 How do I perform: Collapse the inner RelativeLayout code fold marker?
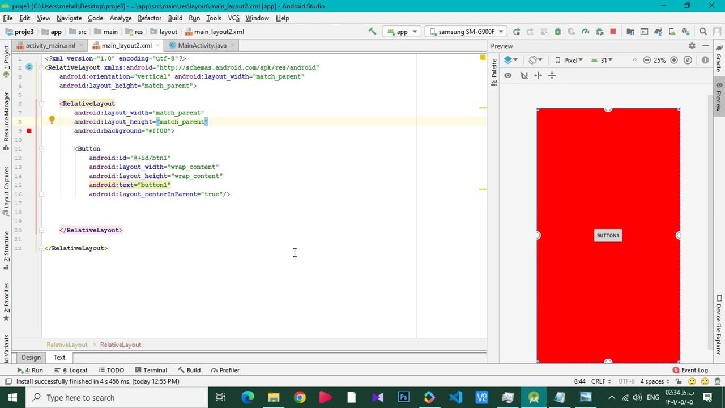tap(41, 104)
